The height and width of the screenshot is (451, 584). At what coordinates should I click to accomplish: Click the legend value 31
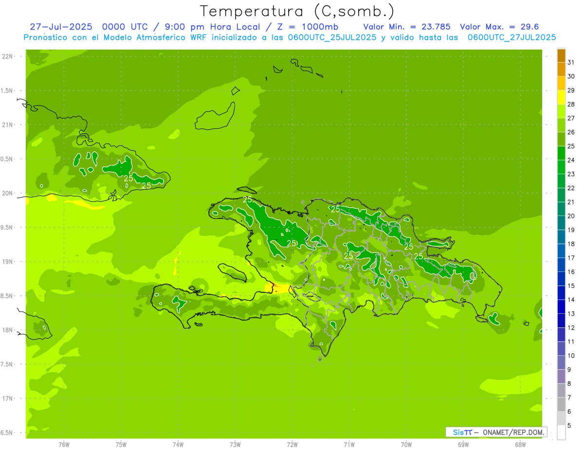point(571,62)
